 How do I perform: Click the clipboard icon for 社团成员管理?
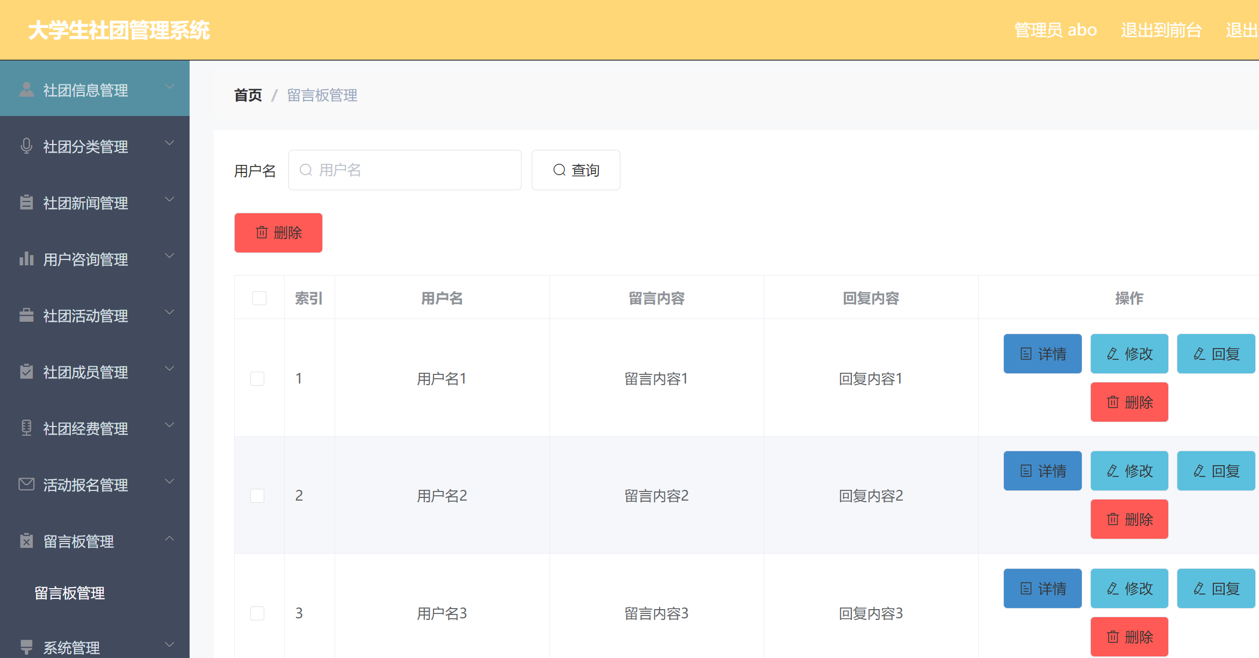pos(26,370)
